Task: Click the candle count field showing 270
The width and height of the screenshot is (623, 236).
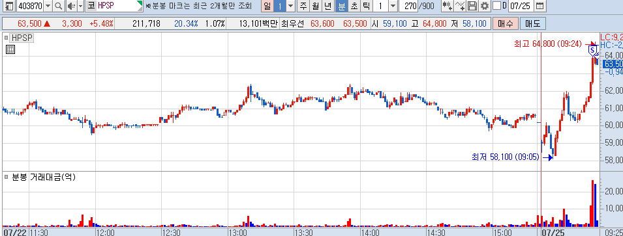Action: click(x=408, y=6)
